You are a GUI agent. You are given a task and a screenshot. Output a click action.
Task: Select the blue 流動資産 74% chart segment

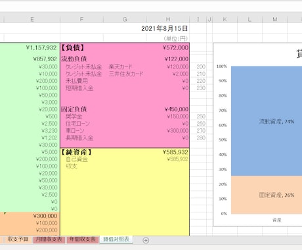click(x=267, y=121)
